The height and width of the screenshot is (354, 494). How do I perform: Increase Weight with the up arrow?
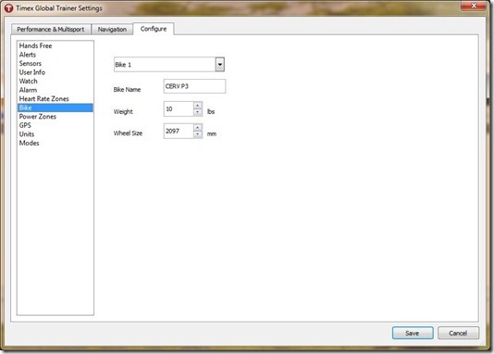(198, 106)
